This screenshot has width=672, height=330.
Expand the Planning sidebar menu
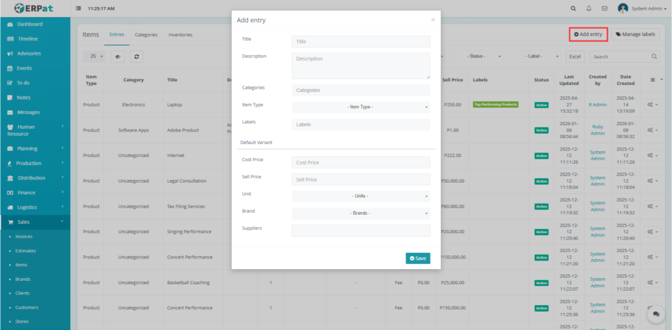pyautogui.click(x=35, y=149)
